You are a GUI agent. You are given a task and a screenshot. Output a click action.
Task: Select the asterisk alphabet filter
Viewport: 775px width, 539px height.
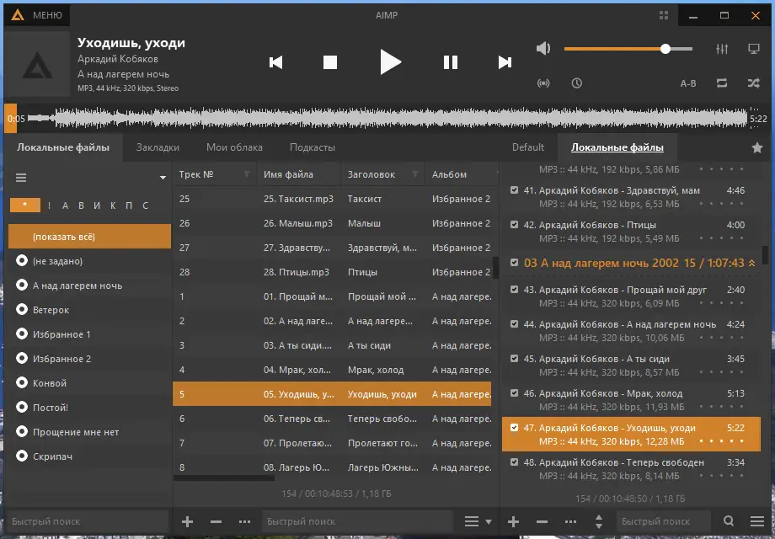24,205
